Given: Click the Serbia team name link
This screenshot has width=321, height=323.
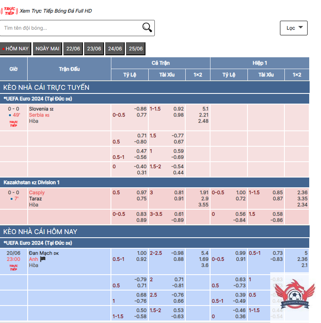Looking at the screenshot, I should tap(36, 115).
